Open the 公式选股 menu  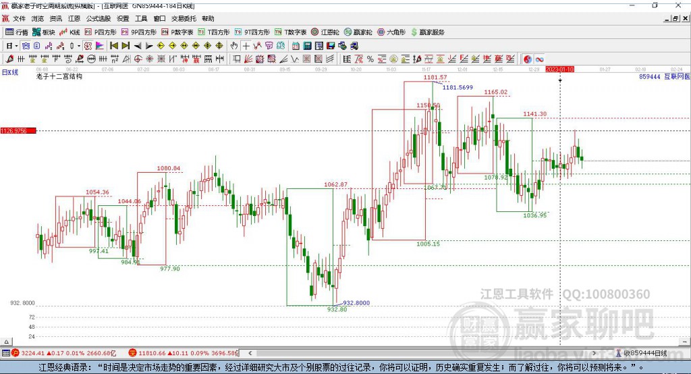99,18
